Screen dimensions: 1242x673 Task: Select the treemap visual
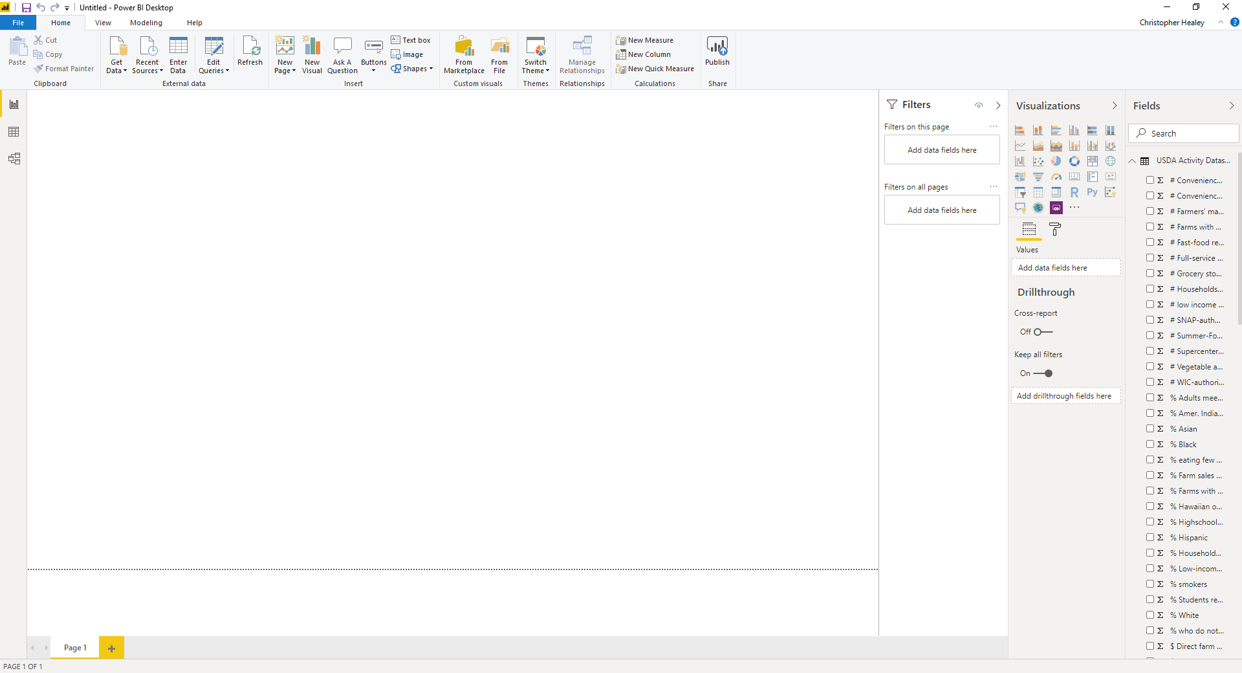pos(1093,161)
